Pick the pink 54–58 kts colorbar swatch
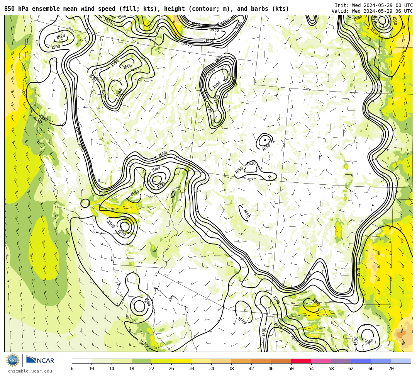The image size is (417, 376). pos(321,361)
